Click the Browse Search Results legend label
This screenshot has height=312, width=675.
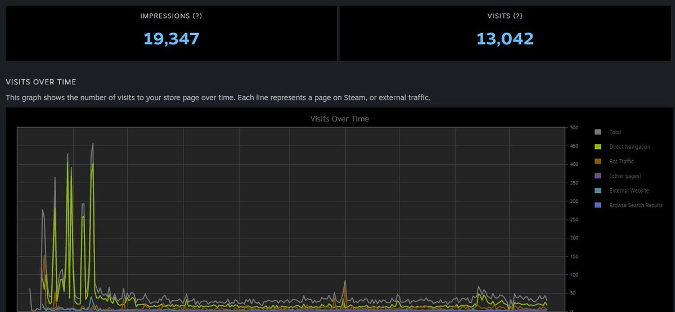(x=636, y=205)
